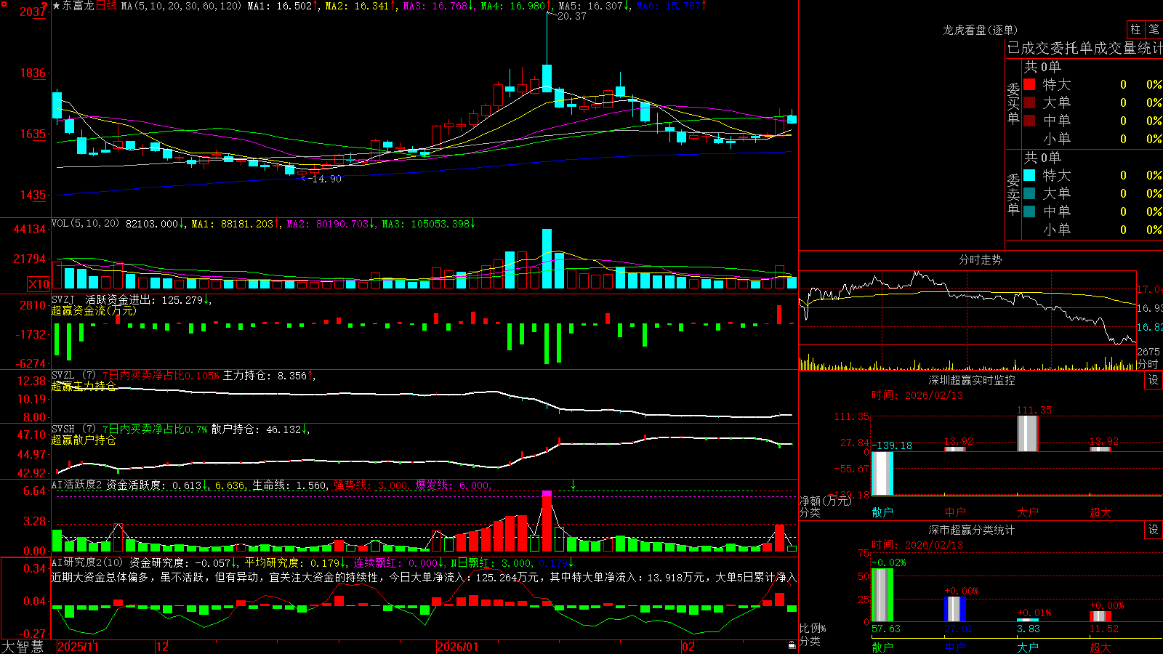The height and width of the screenshot is (654, 1163).
Task: Click the 已成交委托单成交量统计 header
Action: [1084, 48]
